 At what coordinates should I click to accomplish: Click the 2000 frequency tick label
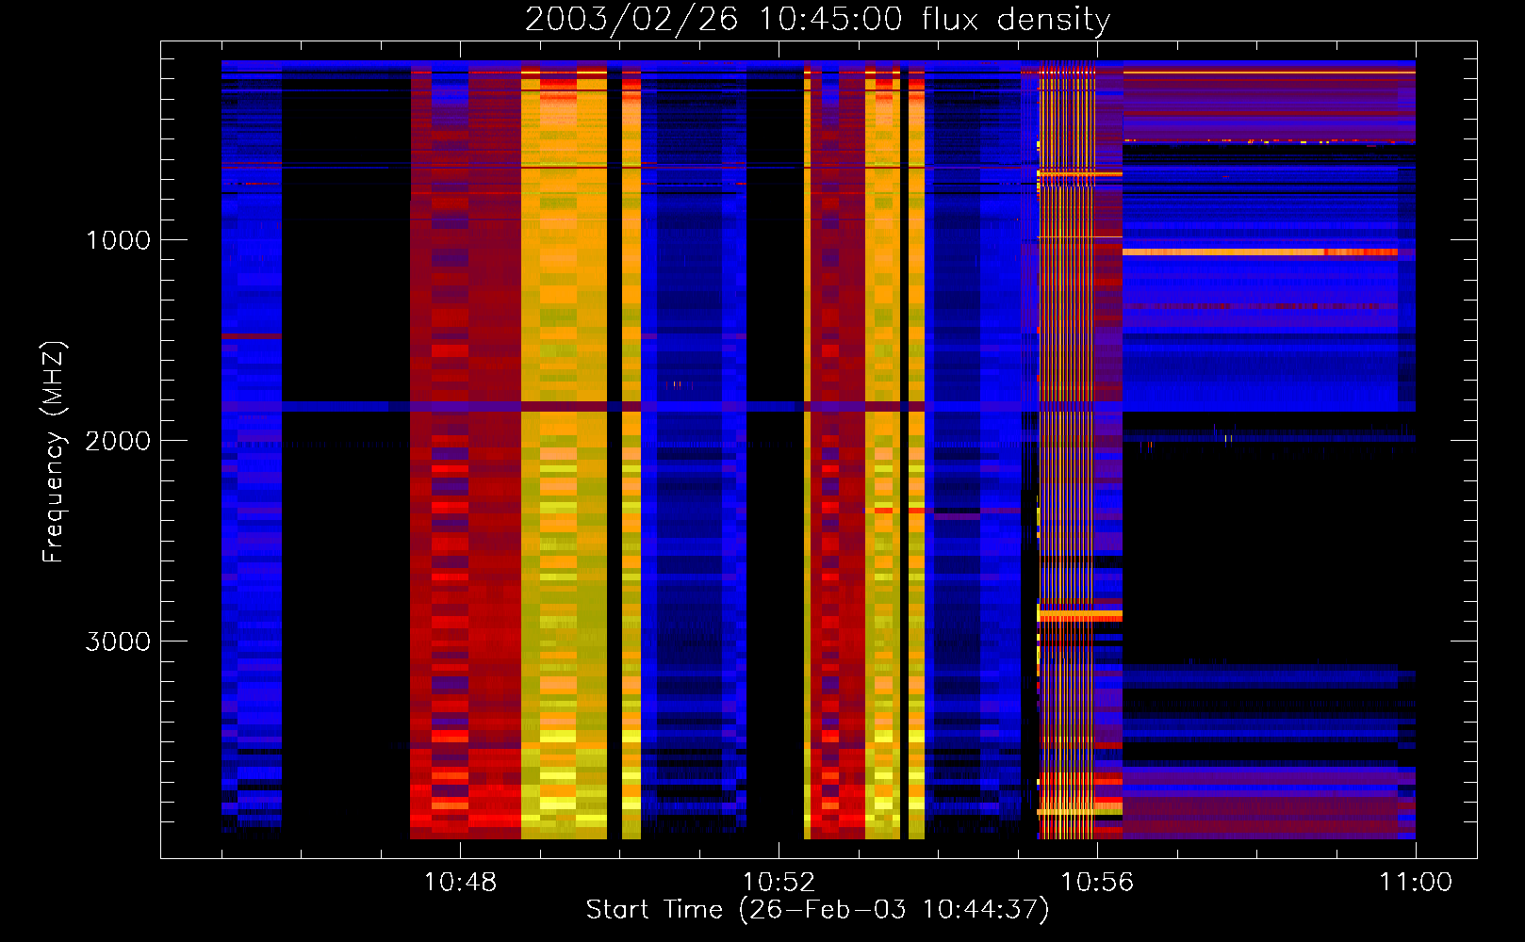click(118, 441)
